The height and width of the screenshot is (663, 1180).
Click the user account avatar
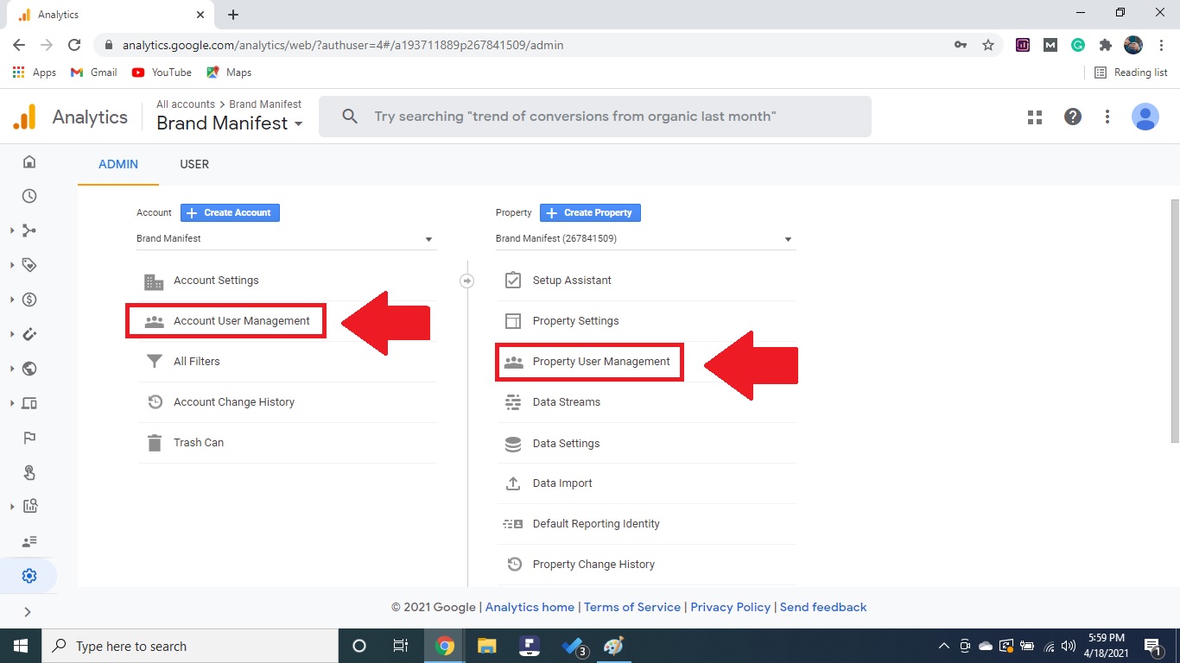point(1145,117)
